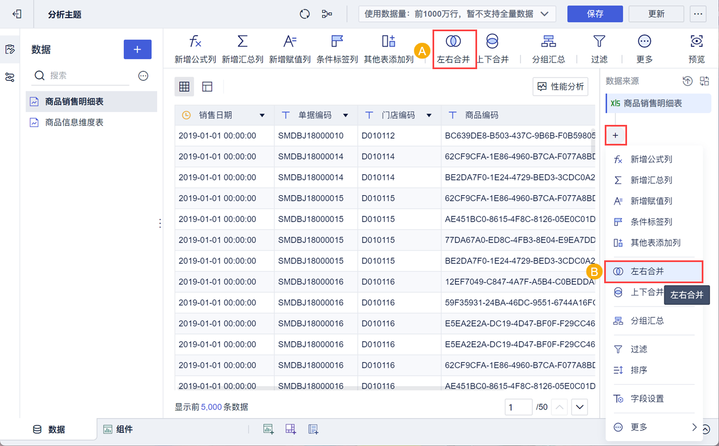The image size is (719, 446).
Task: Click the exit arrow icon beside 分析主题
Action: (17, 14)
